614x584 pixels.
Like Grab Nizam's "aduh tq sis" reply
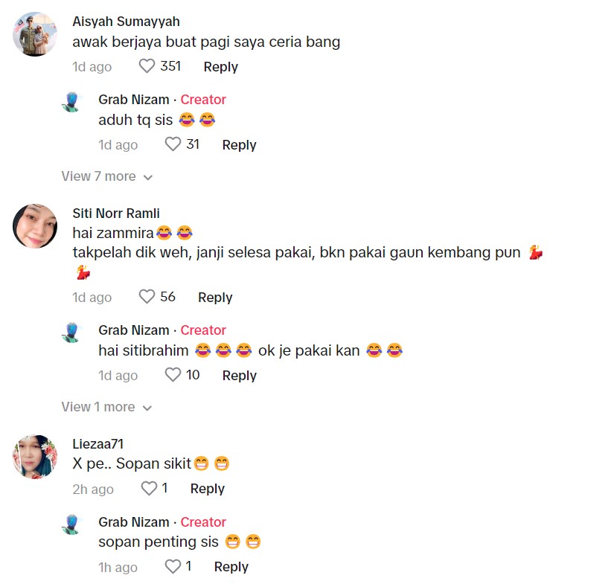(173, 144)
